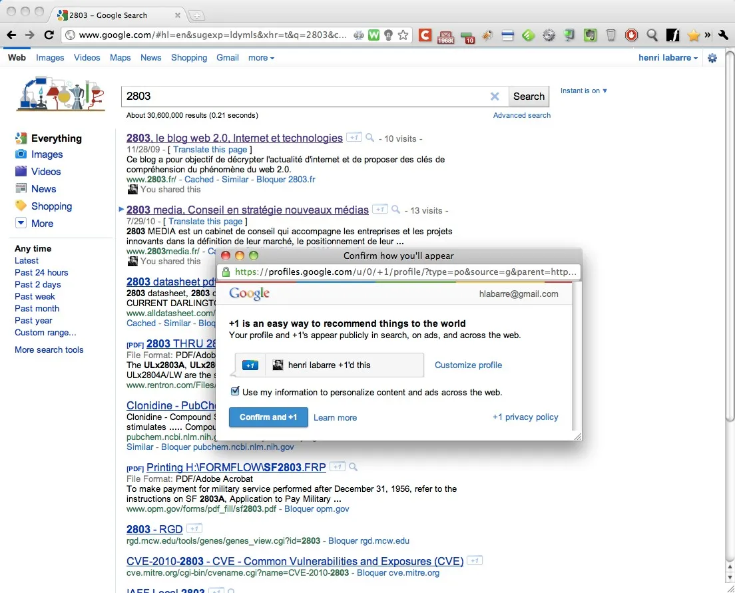
Task: Open the mail checker extension showing 1968
Action: [445, 37]
